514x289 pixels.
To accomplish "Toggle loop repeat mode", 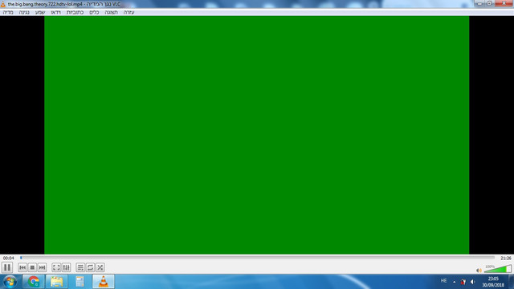I will pos(90,267).
